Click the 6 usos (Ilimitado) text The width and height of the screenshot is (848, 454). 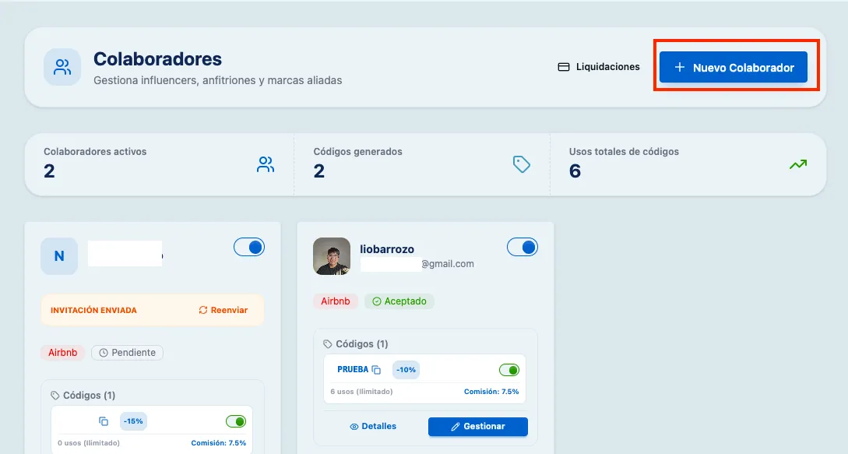(x=361, y=391)
